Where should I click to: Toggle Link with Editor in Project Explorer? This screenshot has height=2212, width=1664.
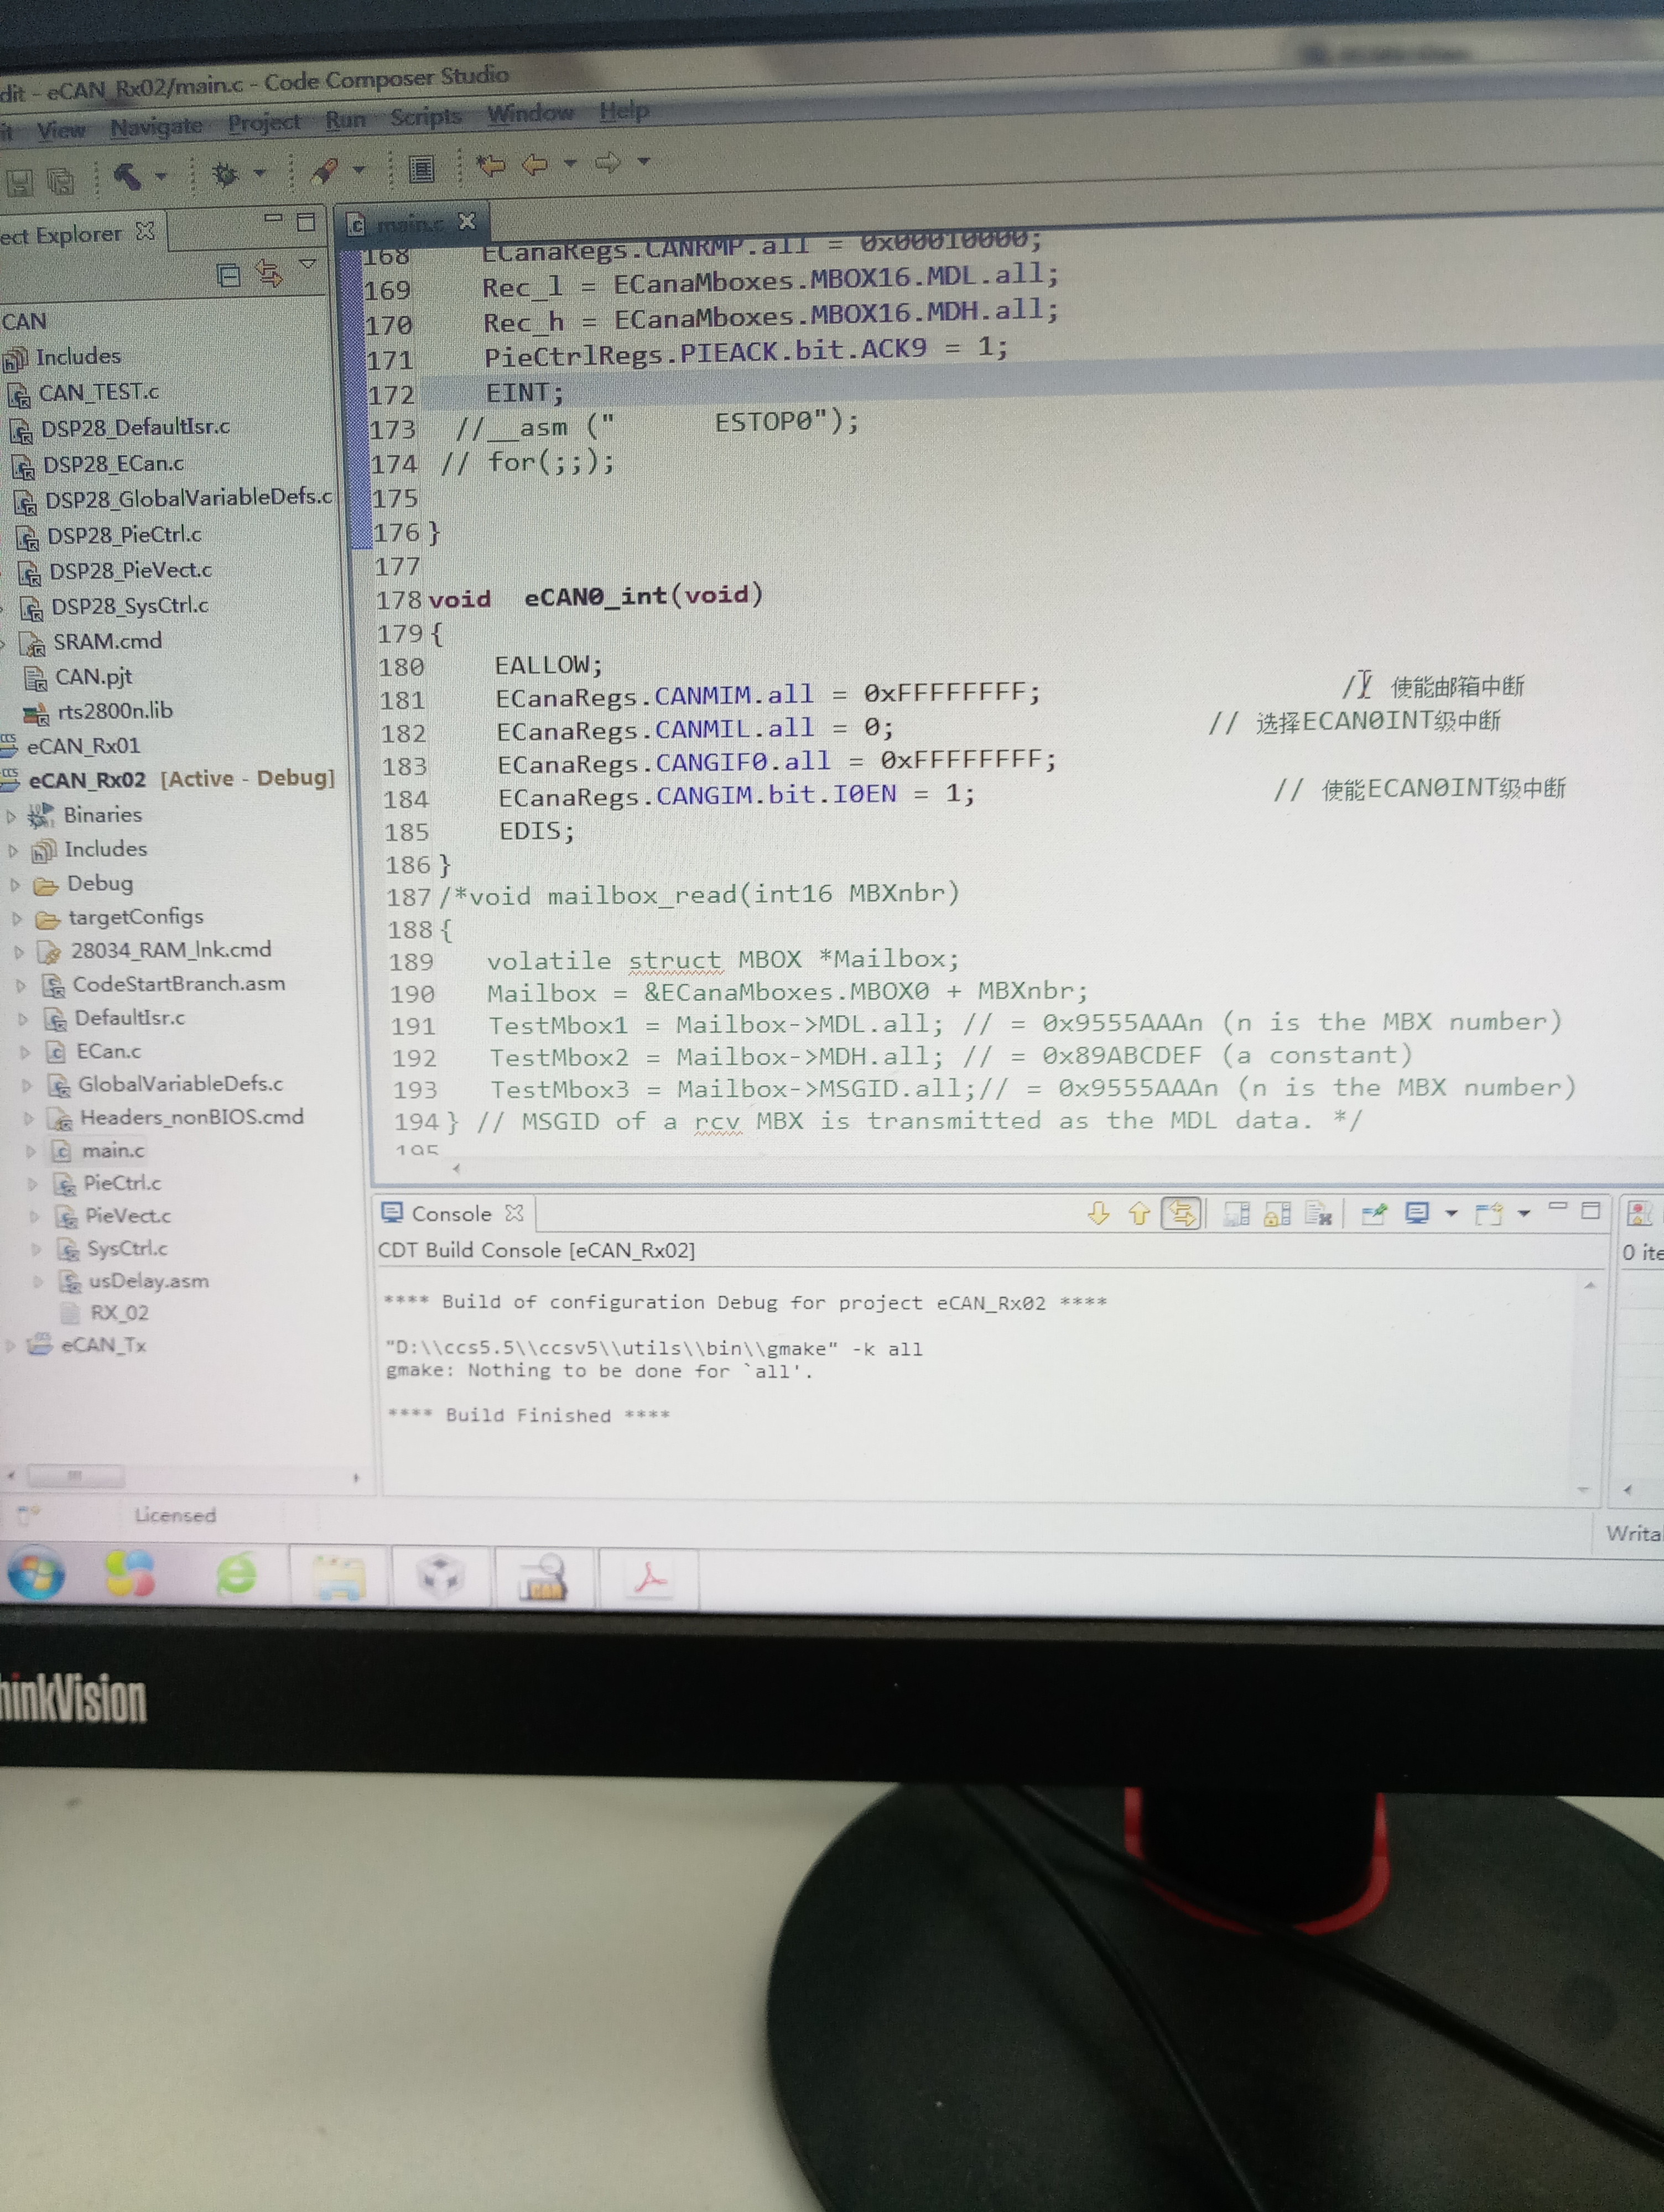click(x=268, y=273)
